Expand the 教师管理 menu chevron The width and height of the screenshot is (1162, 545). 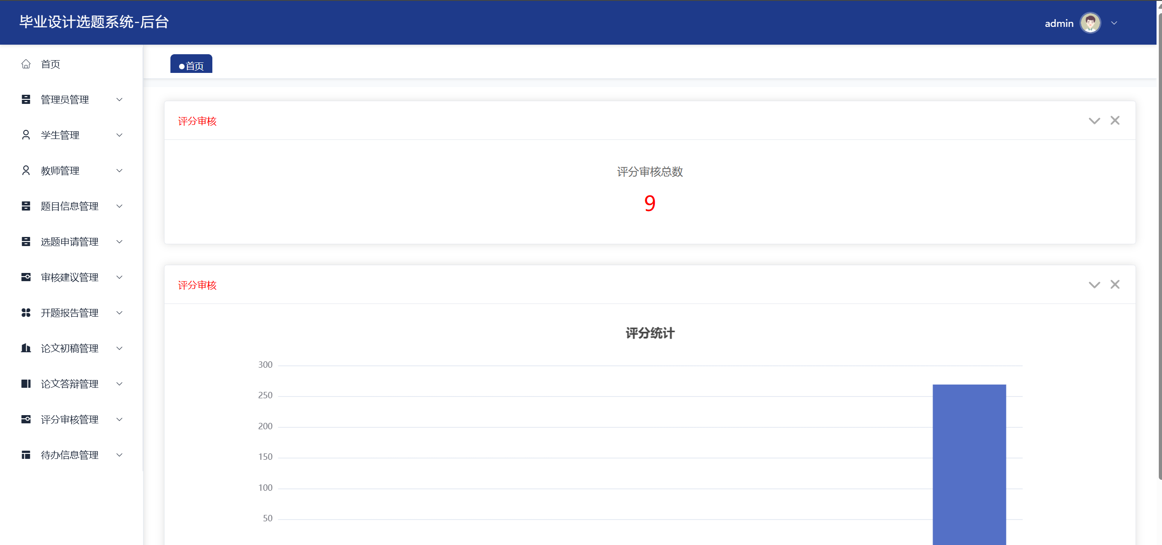[119, 171]
